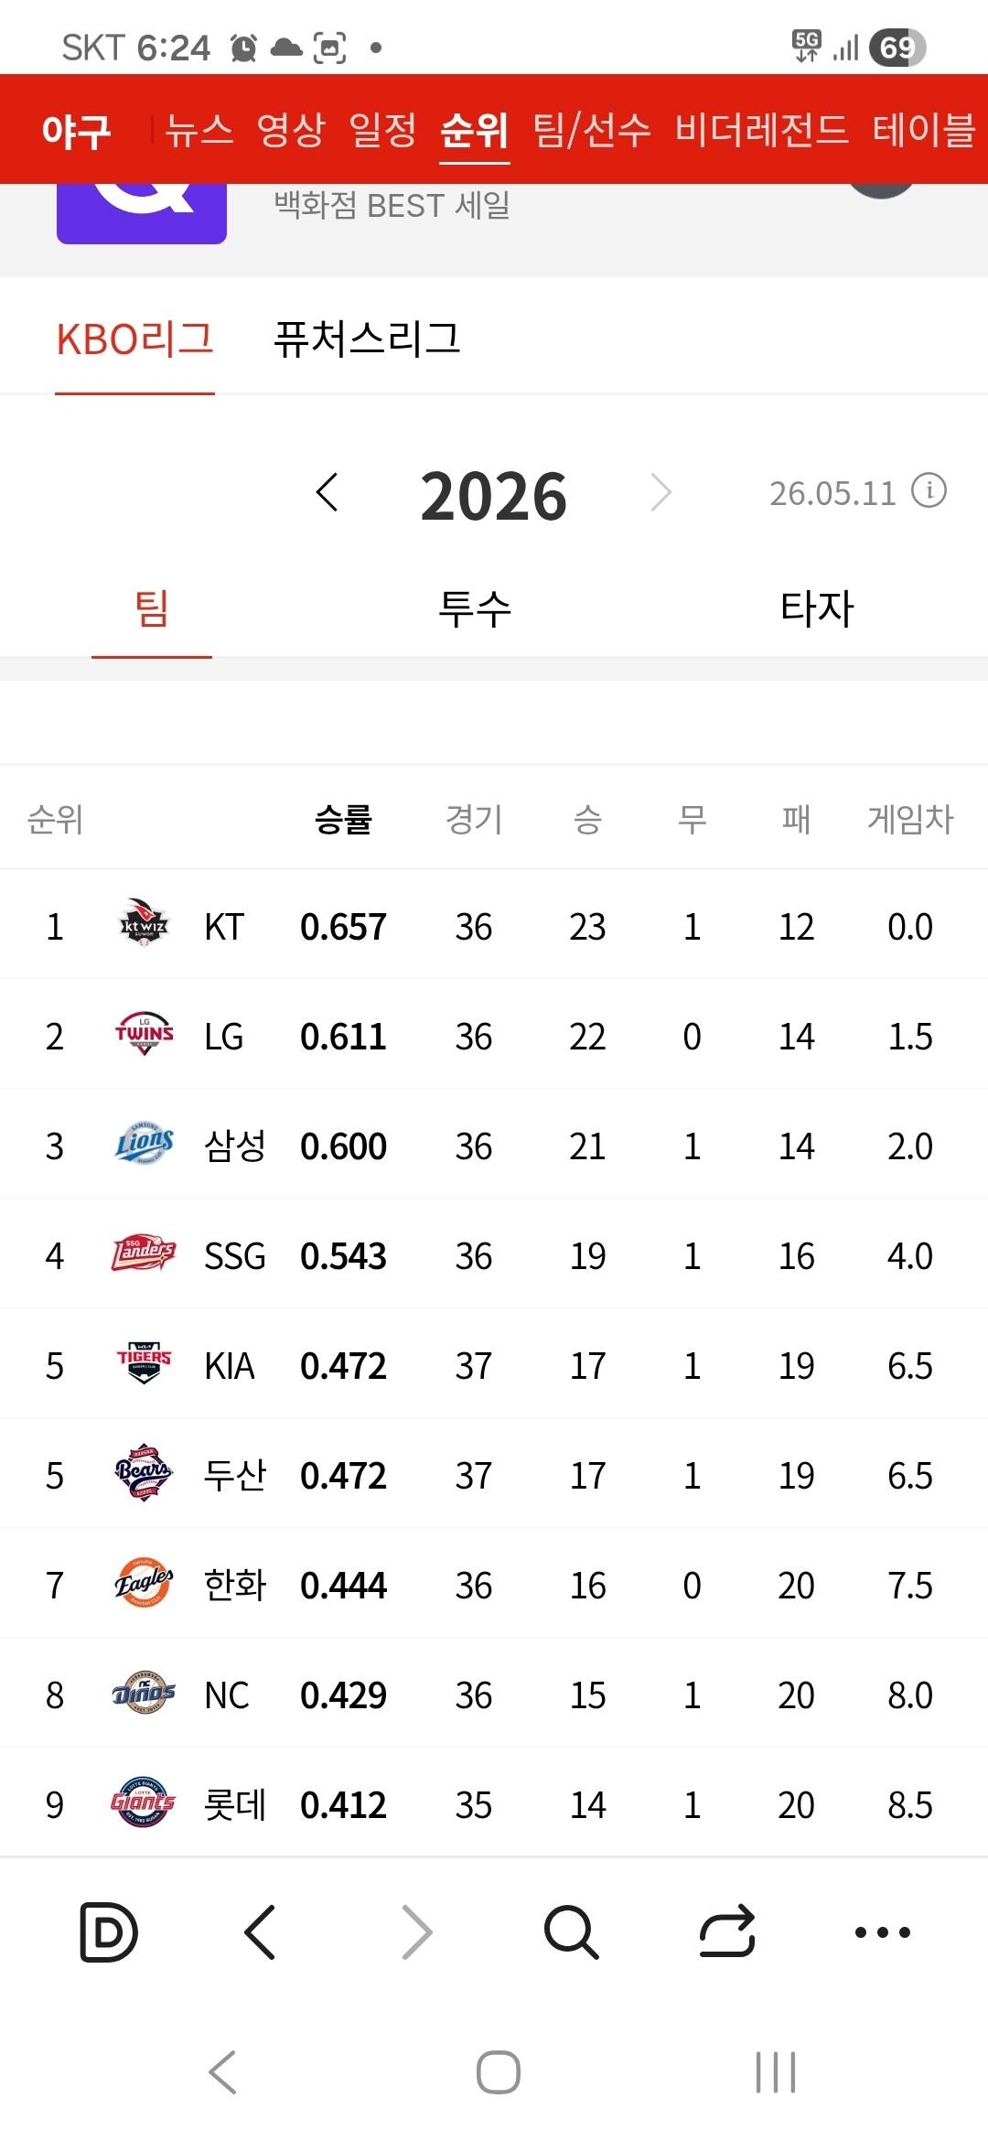
Task: Select the 타자 tab
Action: tap(817, 608)
